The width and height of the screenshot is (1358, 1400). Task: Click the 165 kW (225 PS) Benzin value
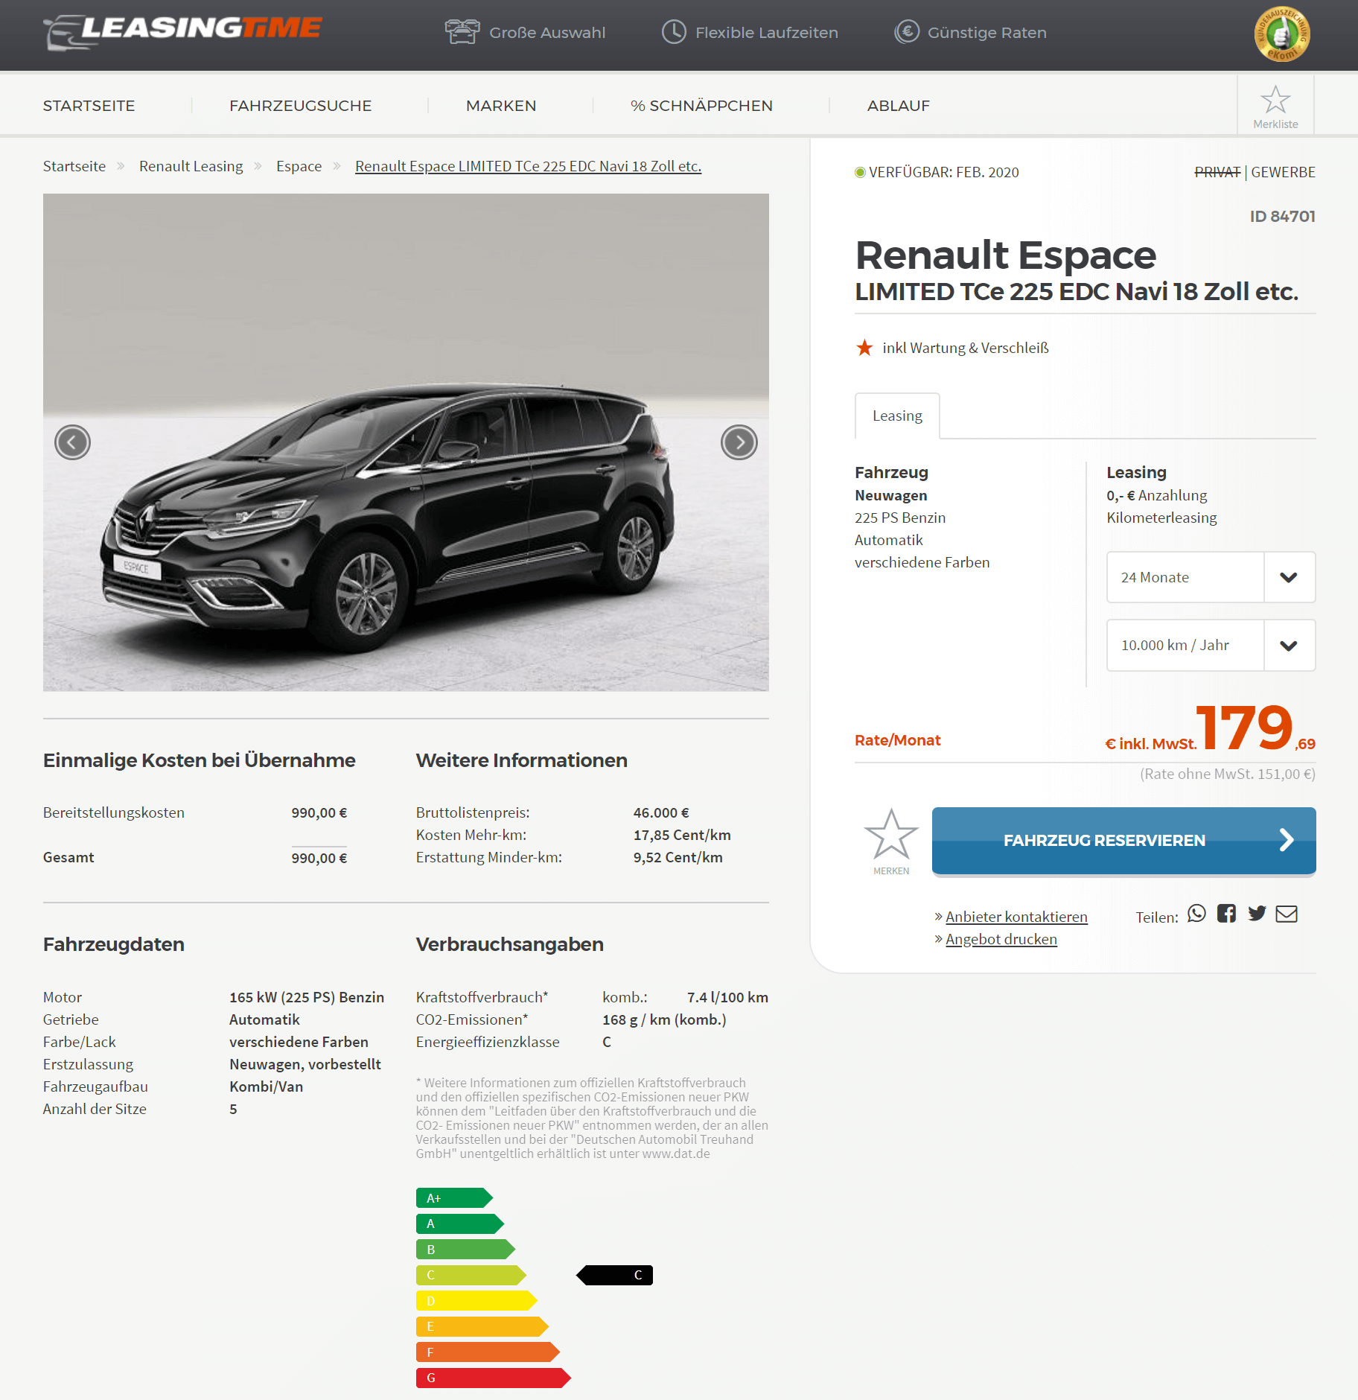tap(307, 997)
